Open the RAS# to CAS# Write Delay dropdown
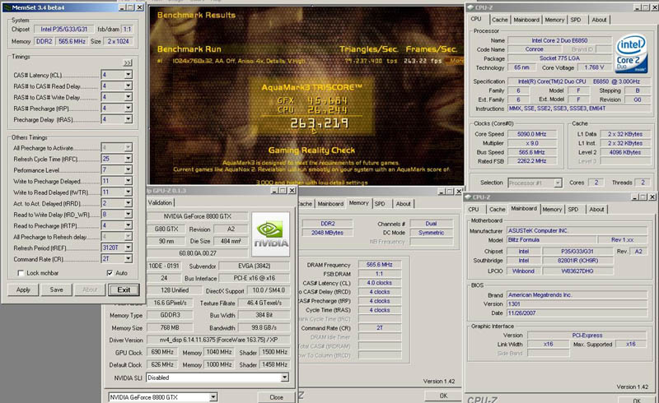The image size is (659, 403). 128,97
